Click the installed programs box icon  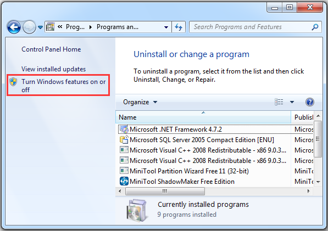137,210
